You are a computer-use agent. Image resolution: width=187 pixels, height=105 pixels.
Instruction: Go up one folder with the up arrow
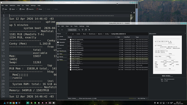(x=62, y=30)
